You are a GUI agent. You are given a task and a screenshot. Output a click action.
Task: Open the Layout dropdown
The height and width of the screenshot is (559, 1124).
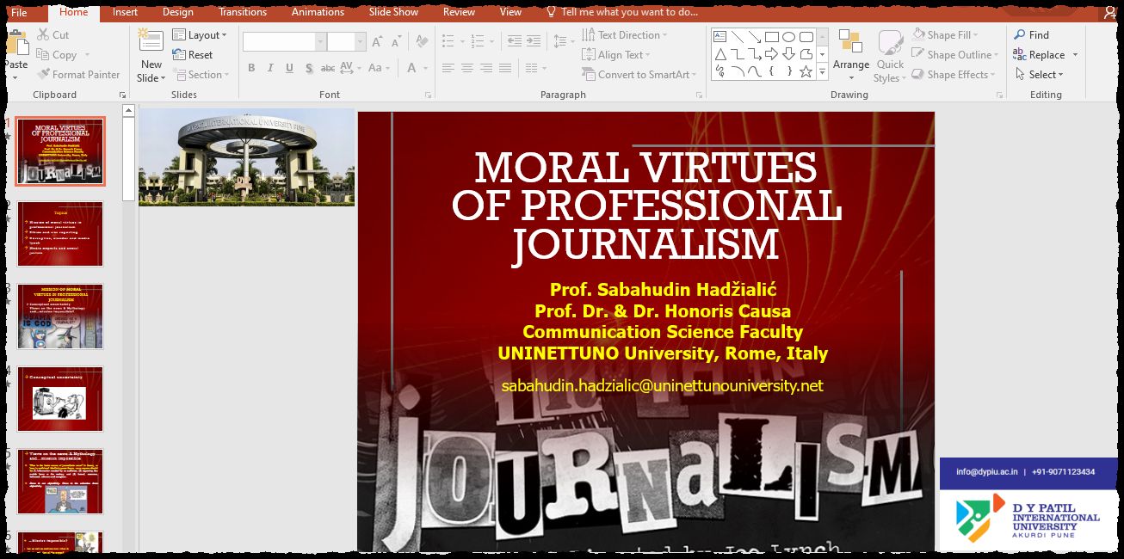pyautogui.click(x=199, y=35)
